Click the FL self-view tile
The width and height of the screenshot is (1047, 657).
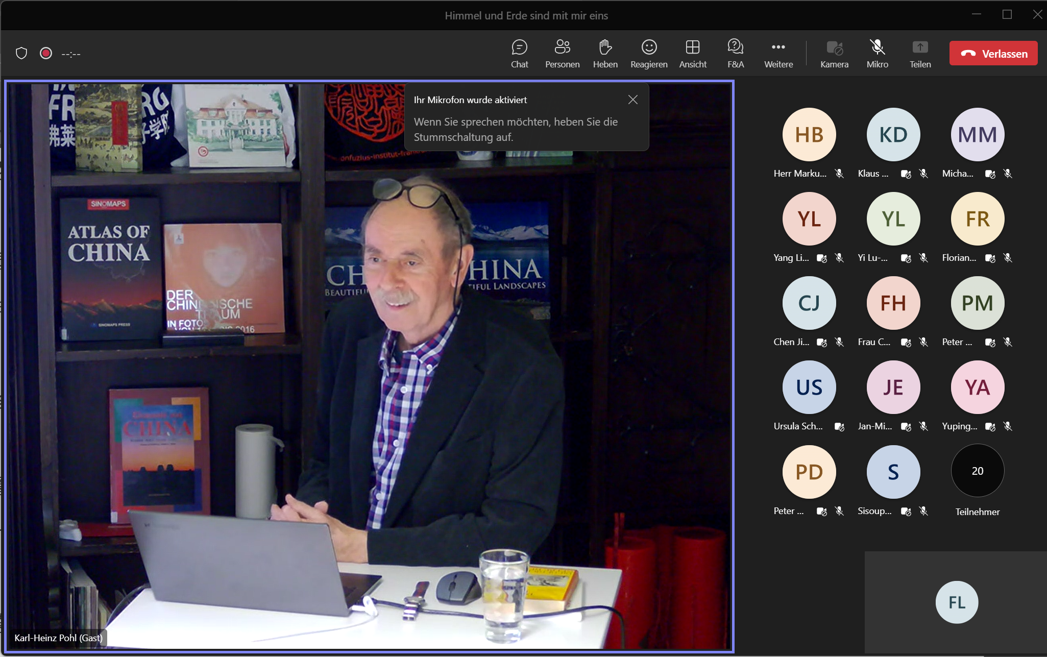click(956, 602)
